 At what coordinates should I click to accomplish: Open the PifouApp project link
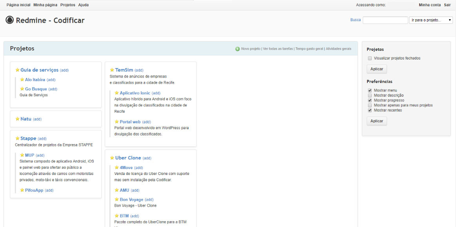pyautogui.click(x=35, y=190)
